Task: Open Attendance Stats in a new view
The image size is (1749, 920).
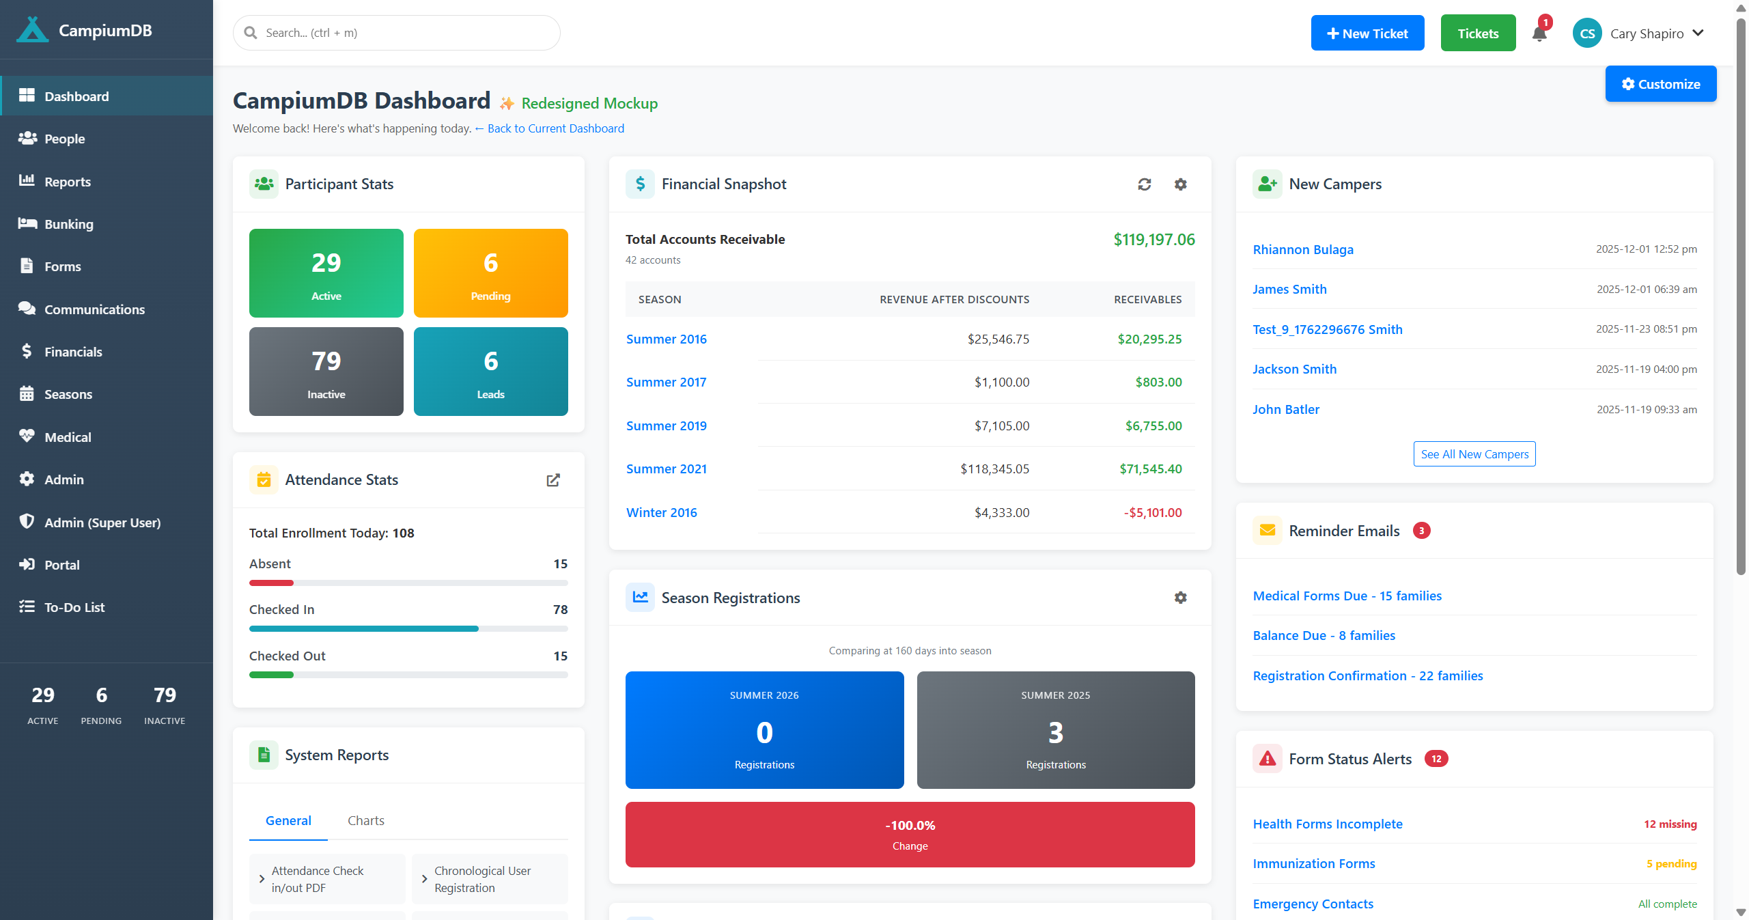Action: [553, 480]
